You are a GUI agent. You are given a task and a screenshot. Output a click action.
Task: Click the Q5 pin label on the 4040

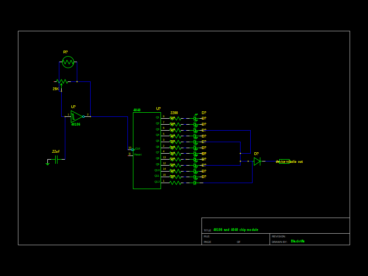pos(157,141)
